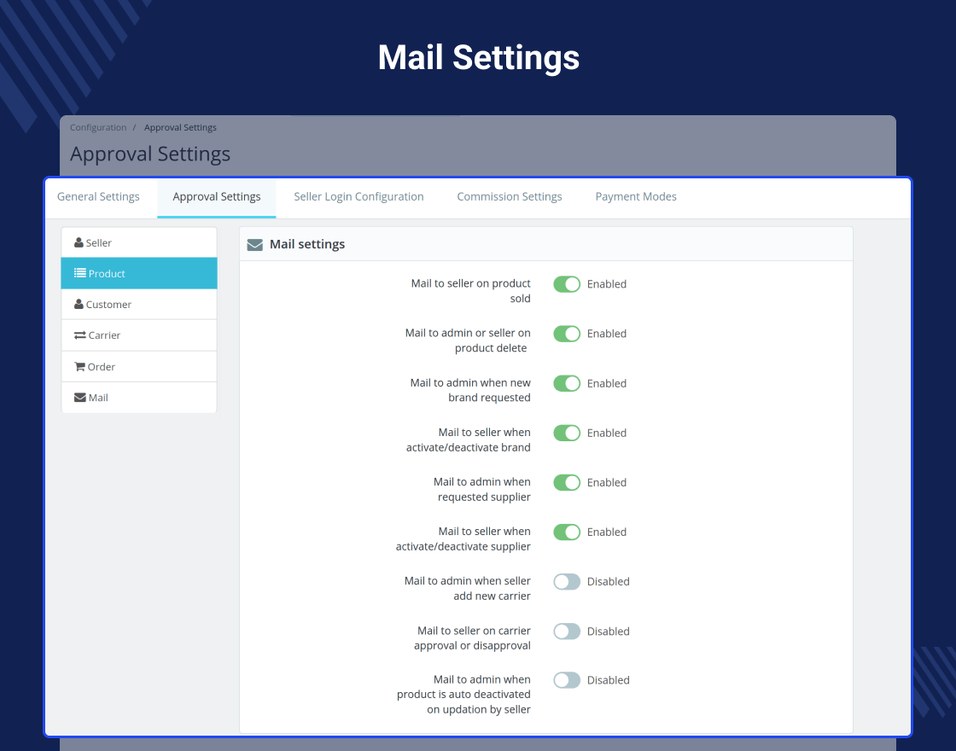This screenshot has height=751, width=956.
Task: Click the 'Mail to admin when requested supplier' label
Action: (481, 490)
